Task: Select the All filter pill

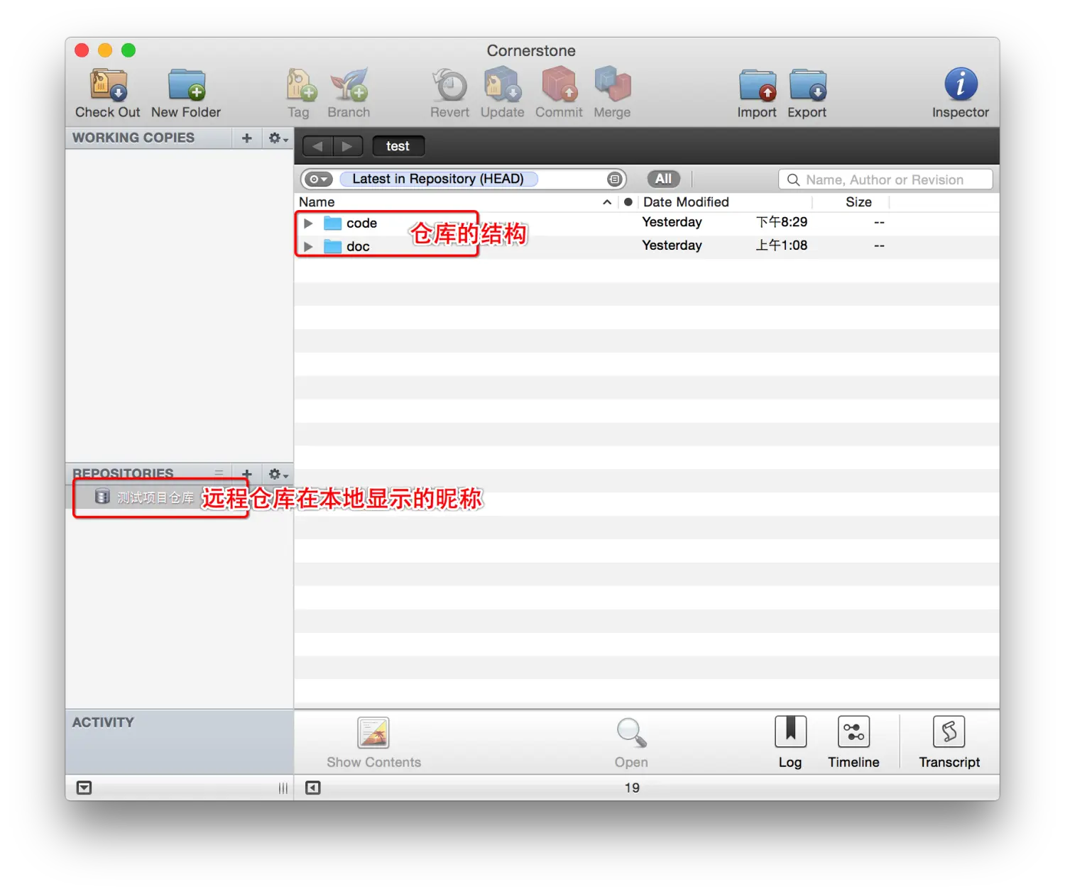Action: coord(663,180)
